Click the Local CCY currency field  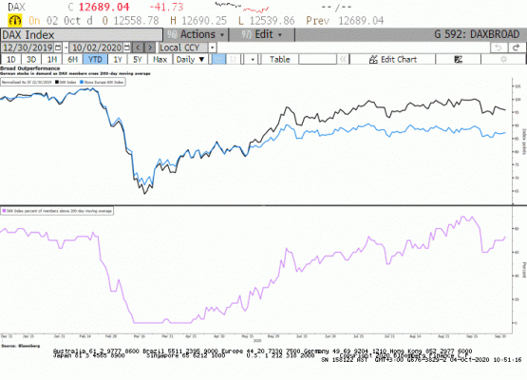183,47
